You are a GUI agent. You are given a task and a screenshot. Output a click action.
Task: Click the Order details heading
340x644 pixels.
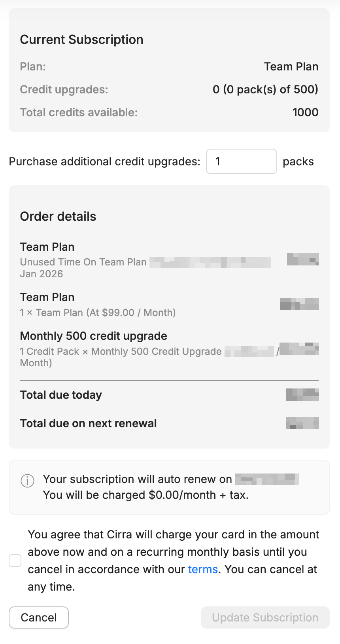tap(58, 216)
